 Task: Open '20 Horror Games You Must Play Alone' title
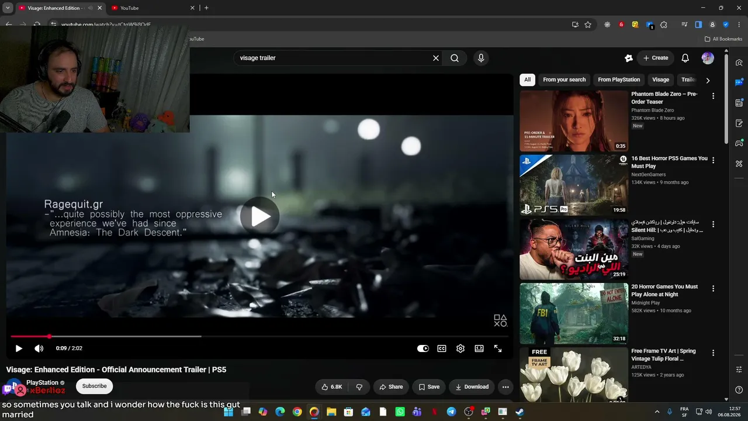[664, 291]
